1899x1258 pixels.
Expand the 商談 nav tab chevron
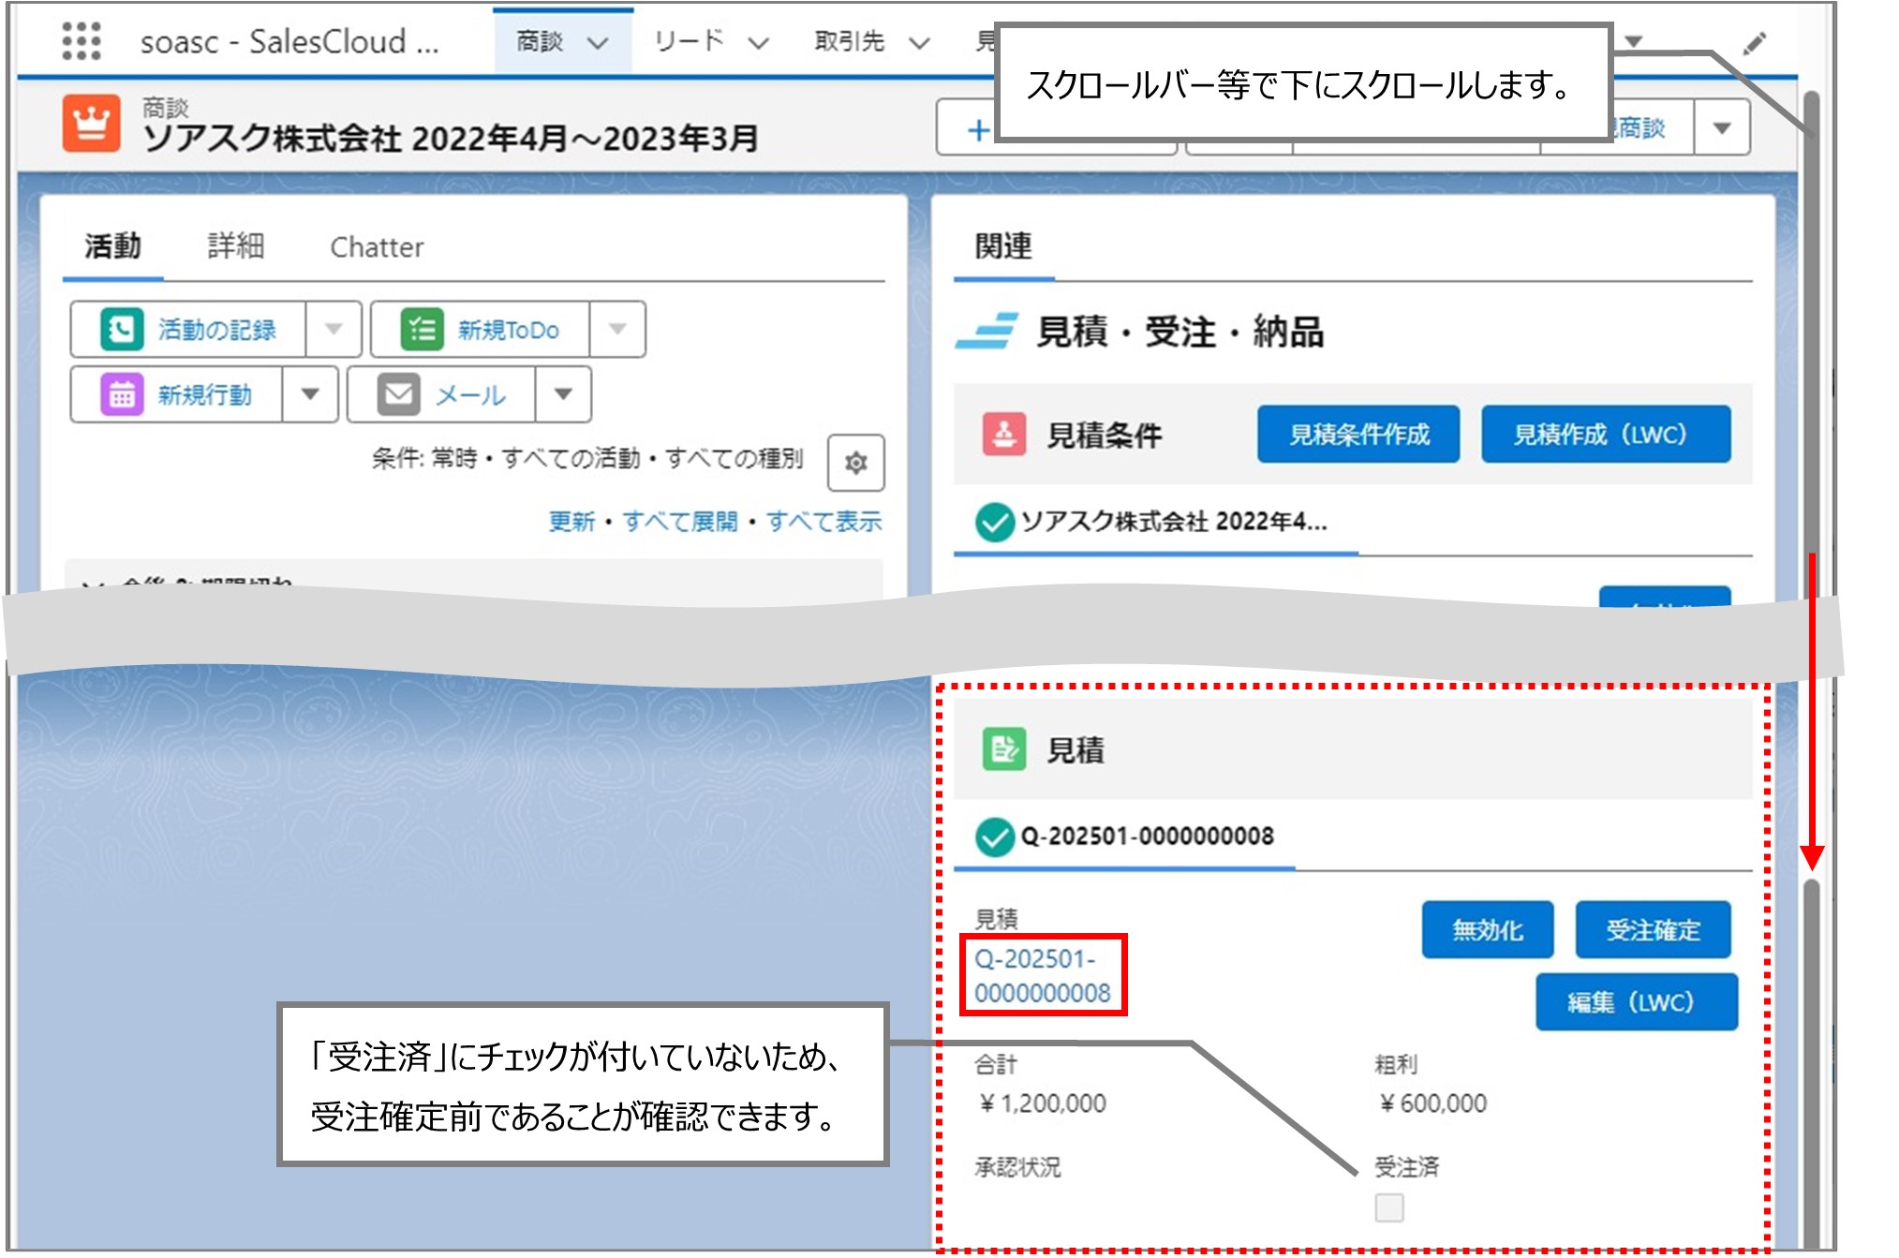pos(598,43)
